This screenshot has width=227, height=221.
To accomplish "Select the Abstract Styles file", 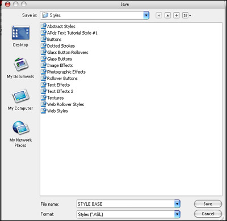I will (58, 26).
